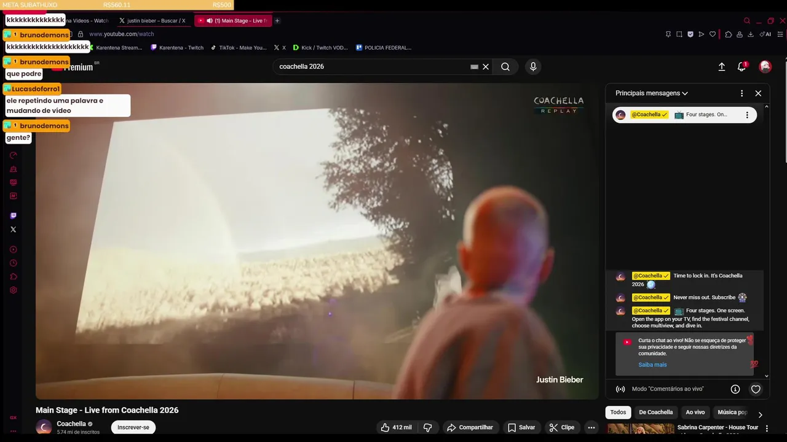Click the chat participants info icon

(735, 389)
